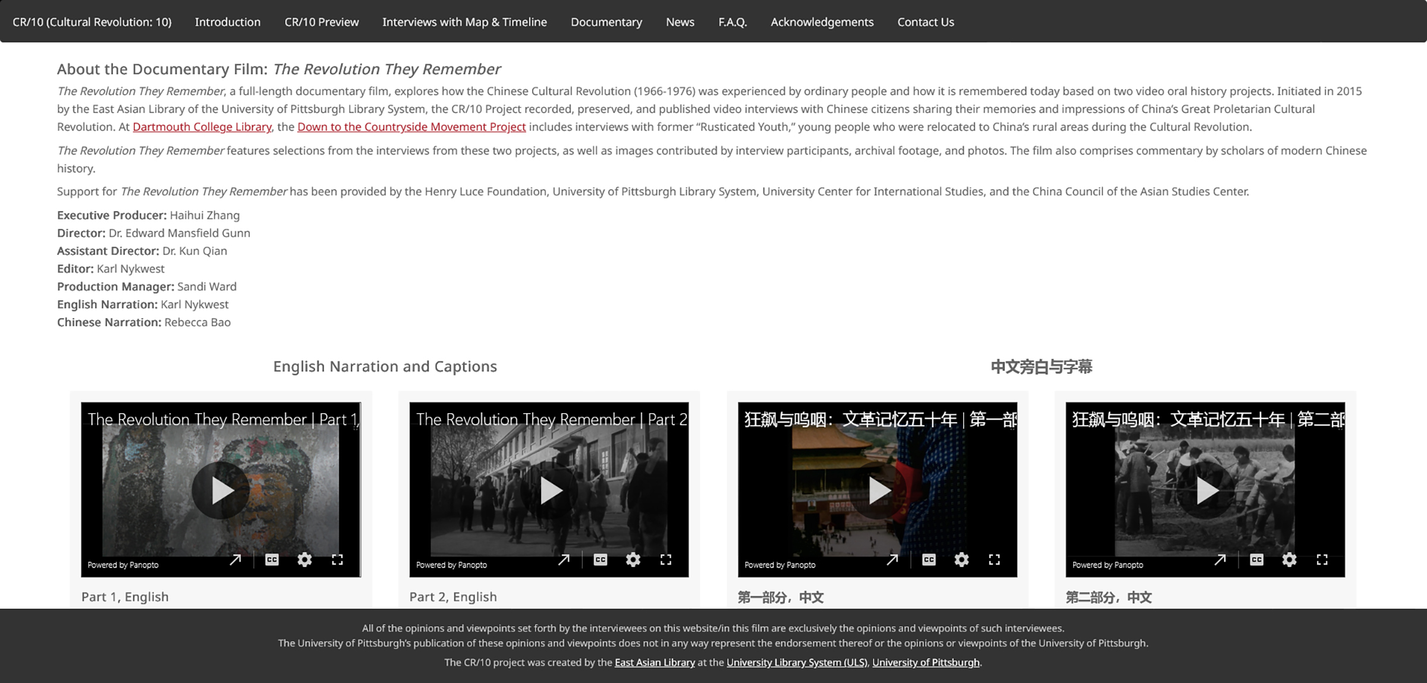
Task: Click the 'English Narration and Captions' heading
Action: tap(385, 366)
